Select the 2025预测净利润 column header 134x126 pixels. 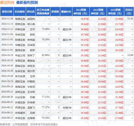pyautogui.click(x=98, y=12)
